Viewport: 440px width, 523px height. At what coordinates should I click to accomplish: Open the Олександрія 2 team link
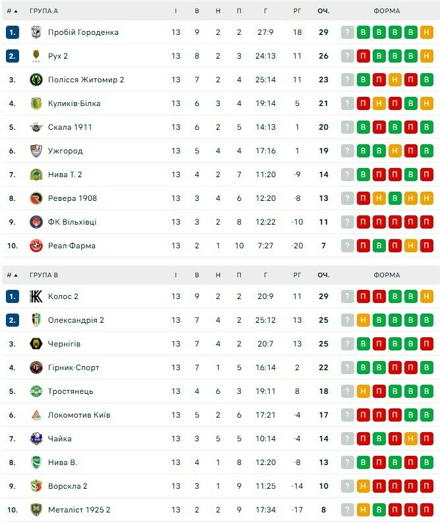point(76,320)
